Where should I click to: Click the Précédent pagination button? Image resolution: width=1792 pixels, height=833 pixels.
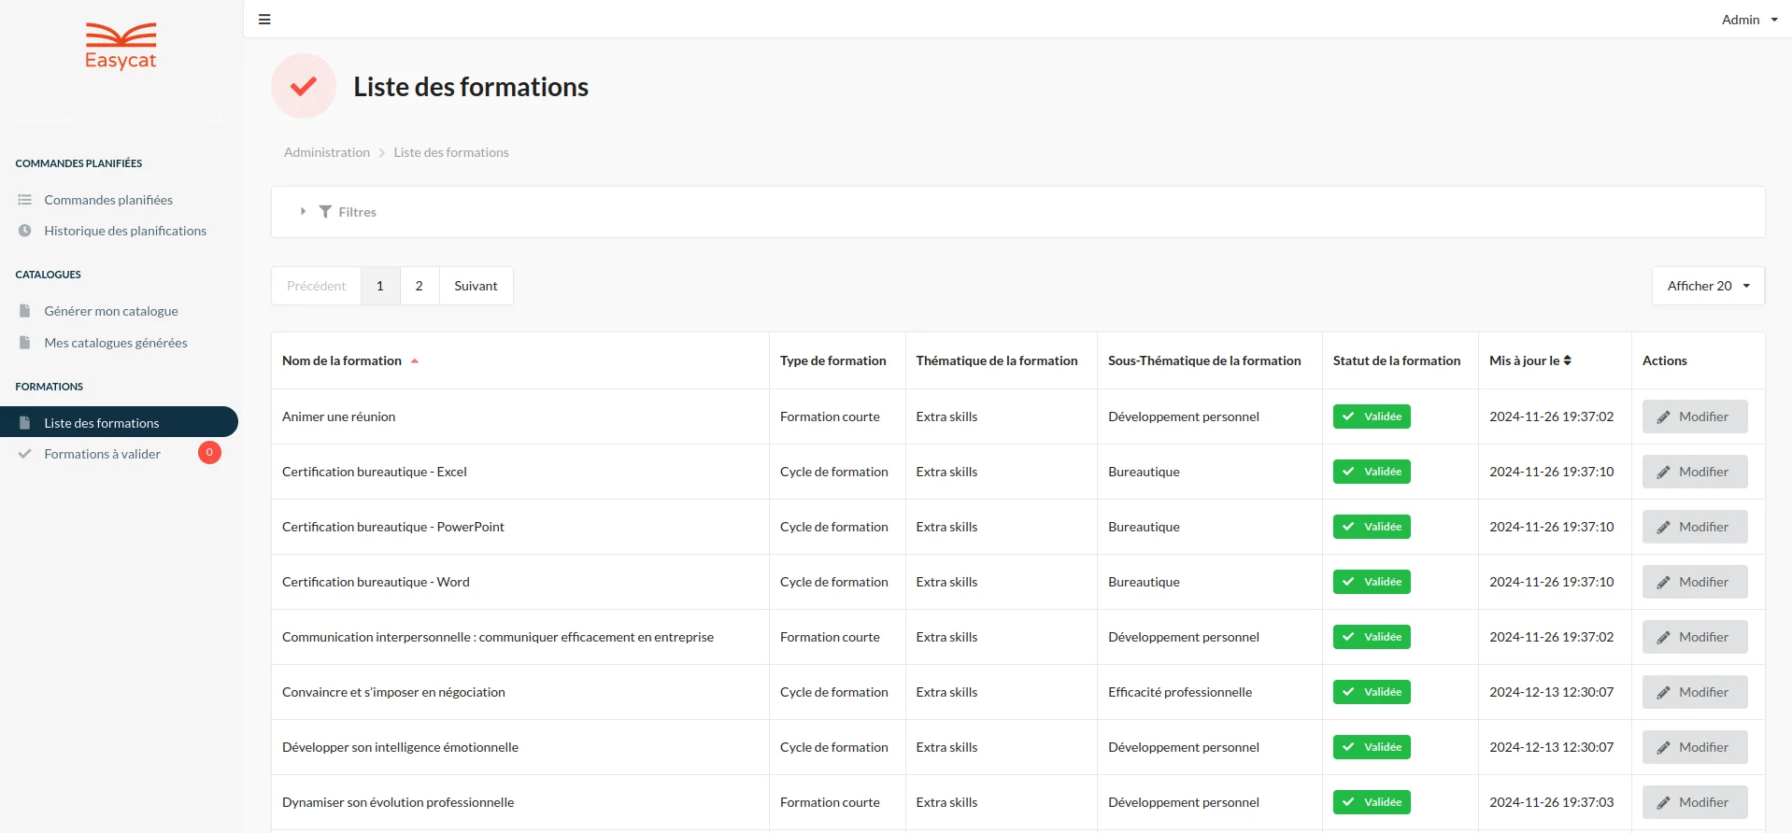point(316,286)
